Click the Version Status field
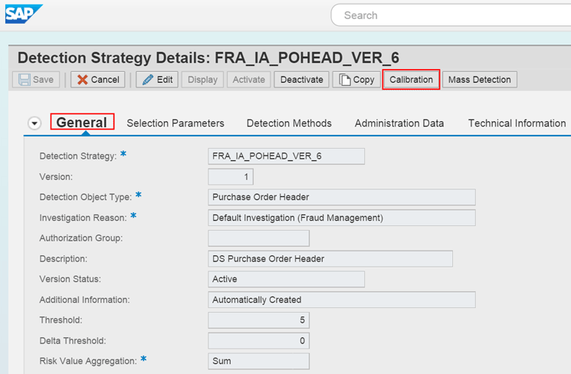The image size is (571, 374). click(286, 279)
